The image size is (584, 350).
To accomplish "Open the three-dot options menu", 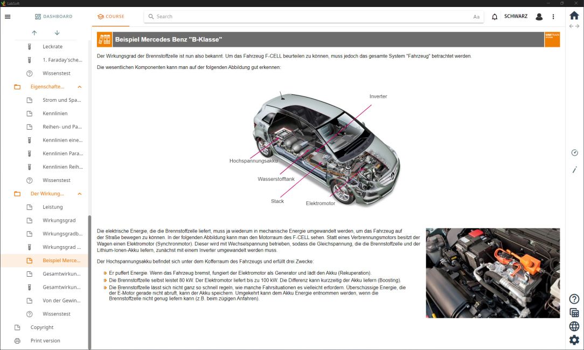I will [553, 17].
